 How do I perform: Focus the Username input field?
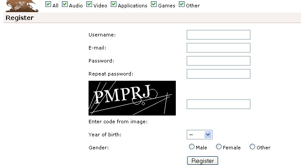tap(219, 35)
